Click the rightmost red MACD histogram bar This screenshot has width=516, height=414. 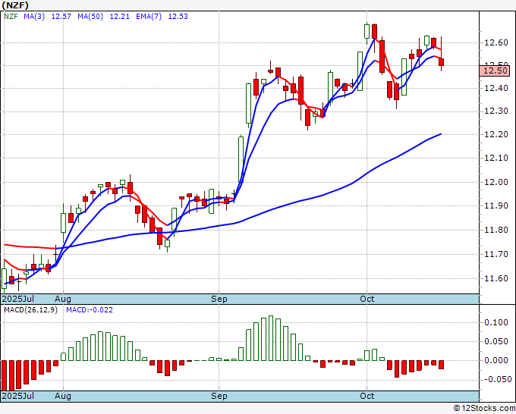click(x=441, y=365)
